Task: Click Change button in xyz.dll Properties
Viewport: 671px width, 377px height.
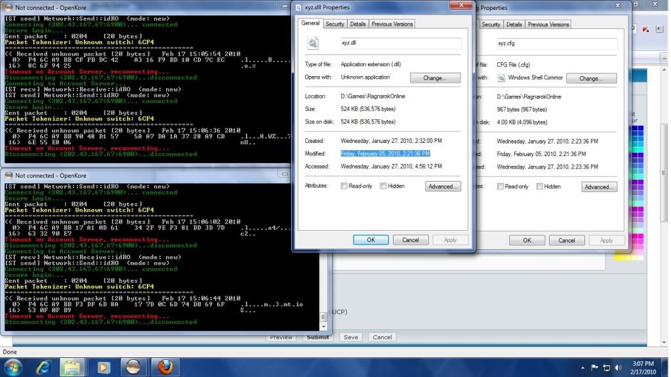Action: (436, 78)
